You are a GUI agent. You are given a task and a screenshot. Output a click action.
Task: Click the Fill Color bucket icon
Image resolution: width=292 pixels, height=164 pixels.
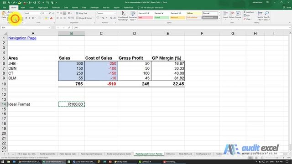(46, 18)
